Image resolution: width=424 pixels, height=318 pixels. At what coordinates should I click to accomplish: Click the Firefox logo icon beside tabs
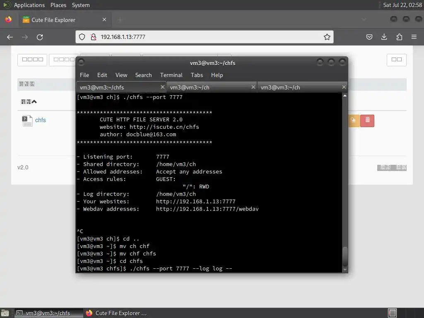8,19
